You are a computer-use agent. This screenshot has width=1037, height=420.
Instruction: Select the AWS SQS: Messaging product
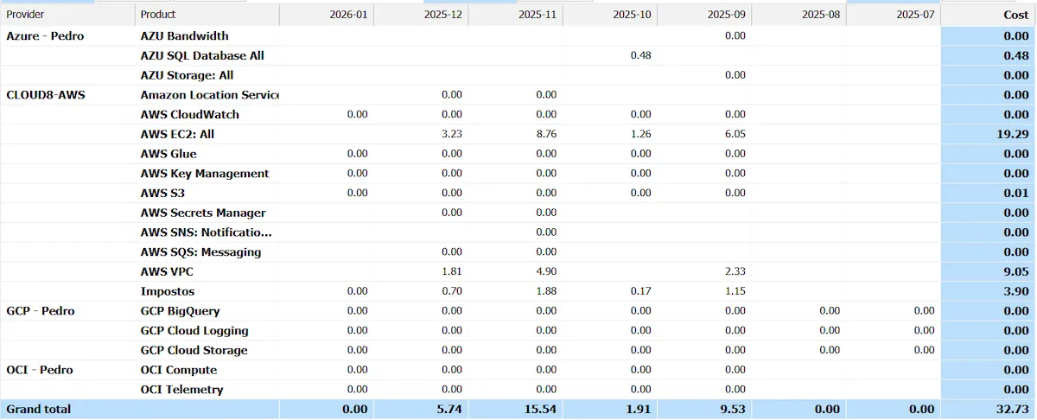pos(200,252)
